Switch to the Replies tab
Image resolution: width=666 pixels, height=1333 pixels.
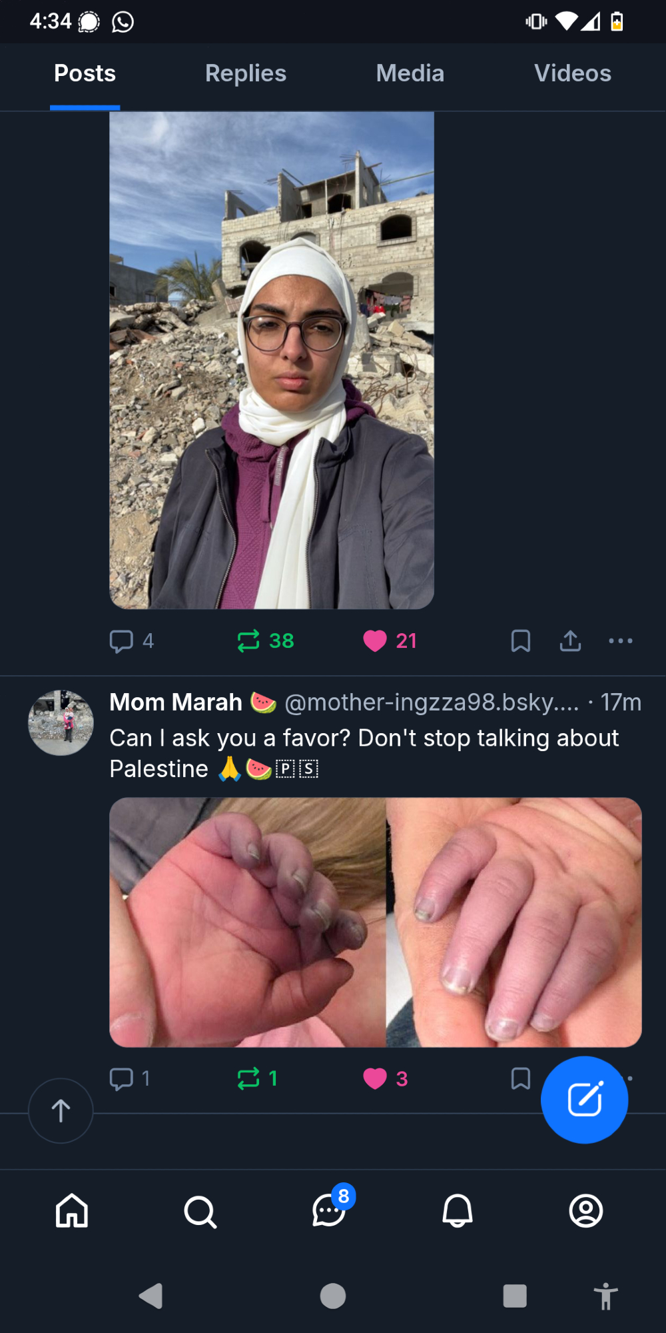245,73
